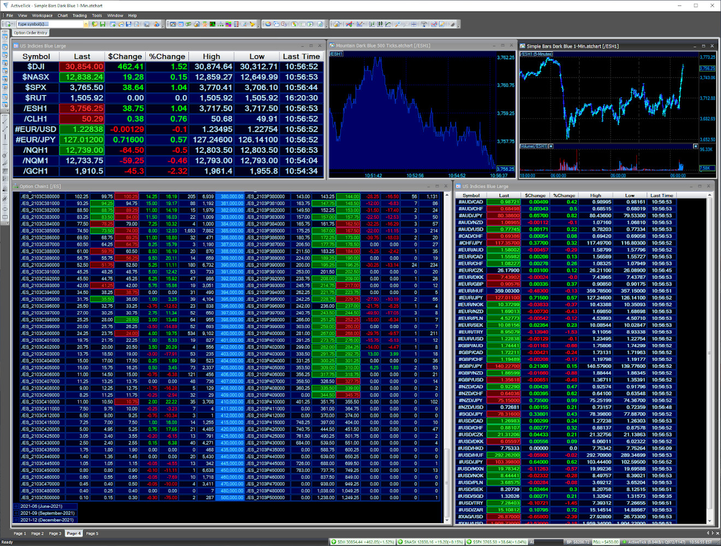Select the rectangle drawing tool
This screenshot has height=546, width=721.
(5, 217)
